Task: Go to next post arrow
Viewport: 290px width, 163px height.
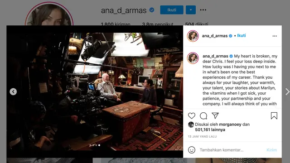Action: pos(287,91)
